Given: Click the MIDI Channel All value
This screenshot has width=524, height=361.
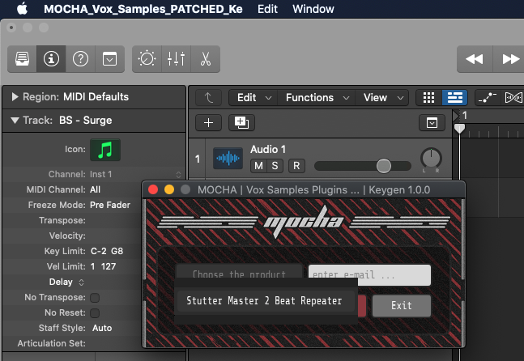Looking at the screenshot, I should [x=95, y=189].
